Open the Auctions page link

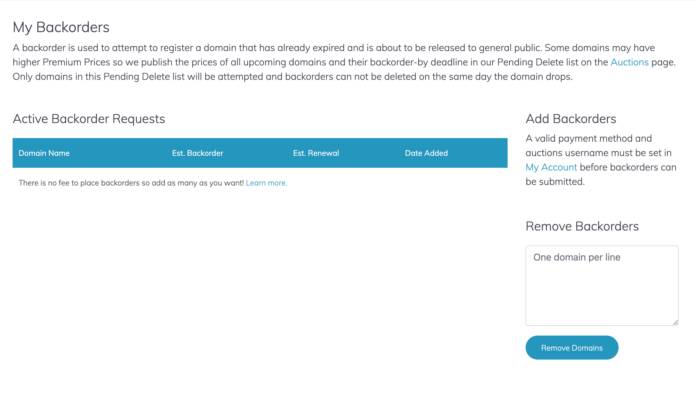tap(629, 62)
